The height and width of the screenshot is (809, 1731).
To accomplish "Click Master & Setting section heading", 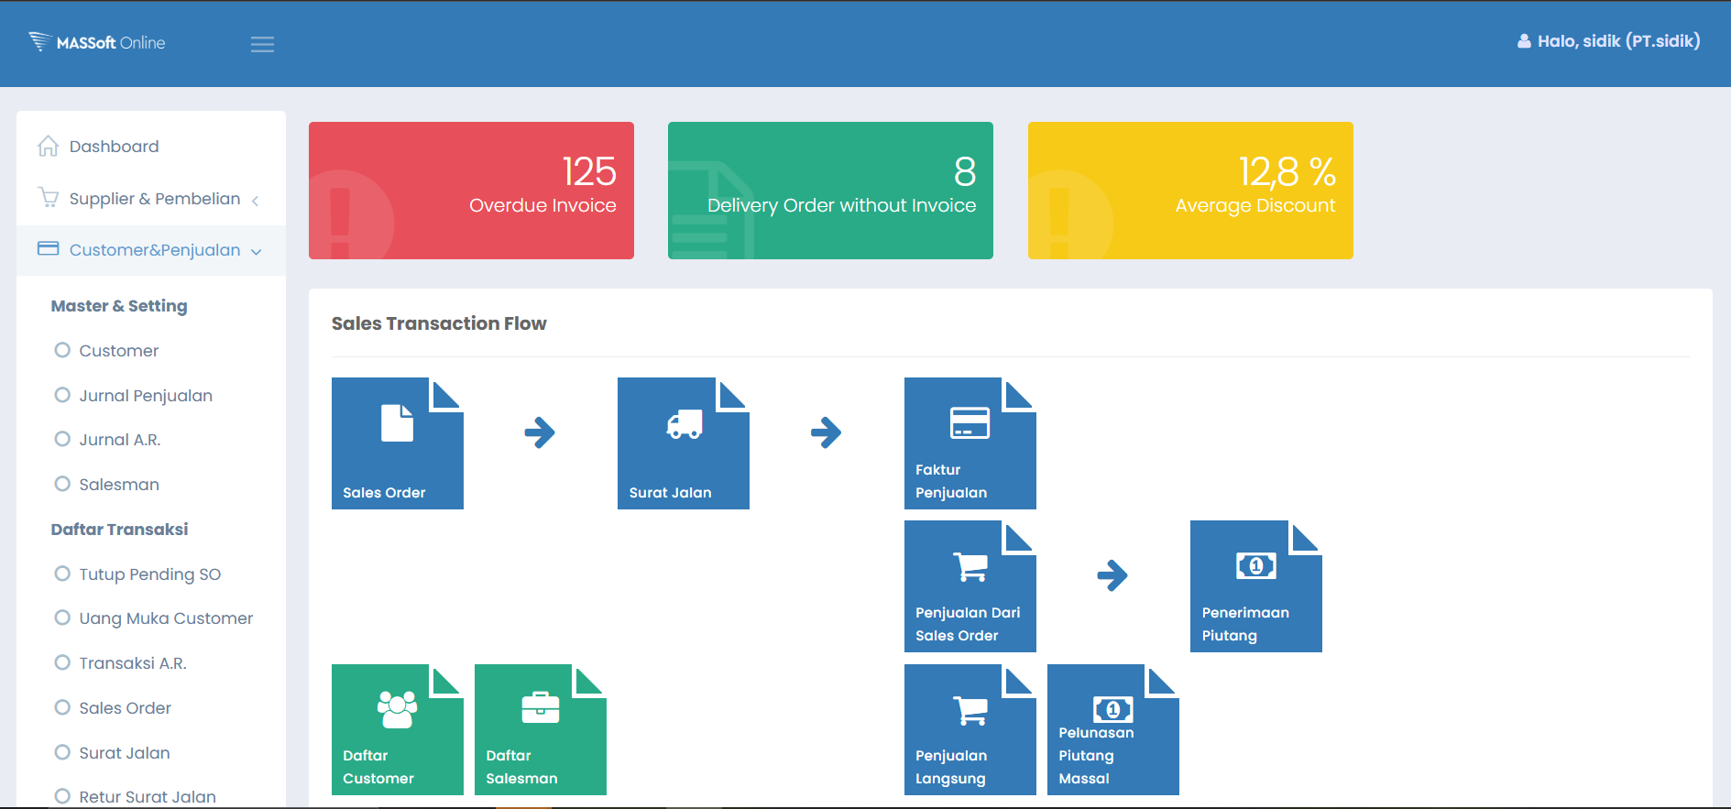I will click(x=119, y=306).
